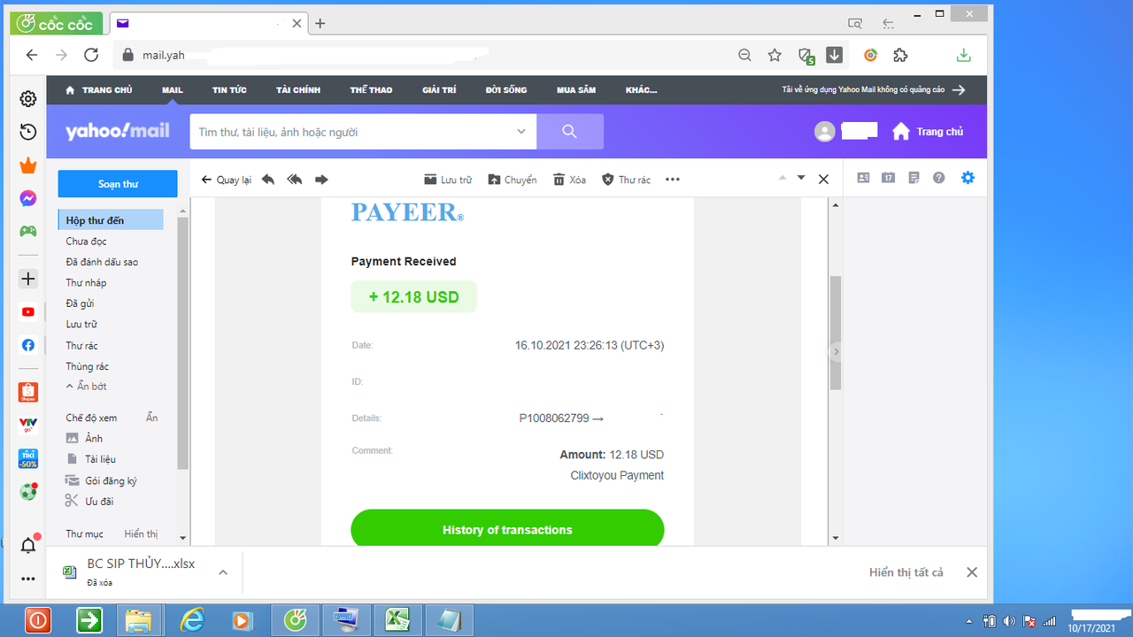Open browser extensions puzzle icon
Image resolution: width=1133 pixels, height=637 pixels.
[x=900, y=55]
